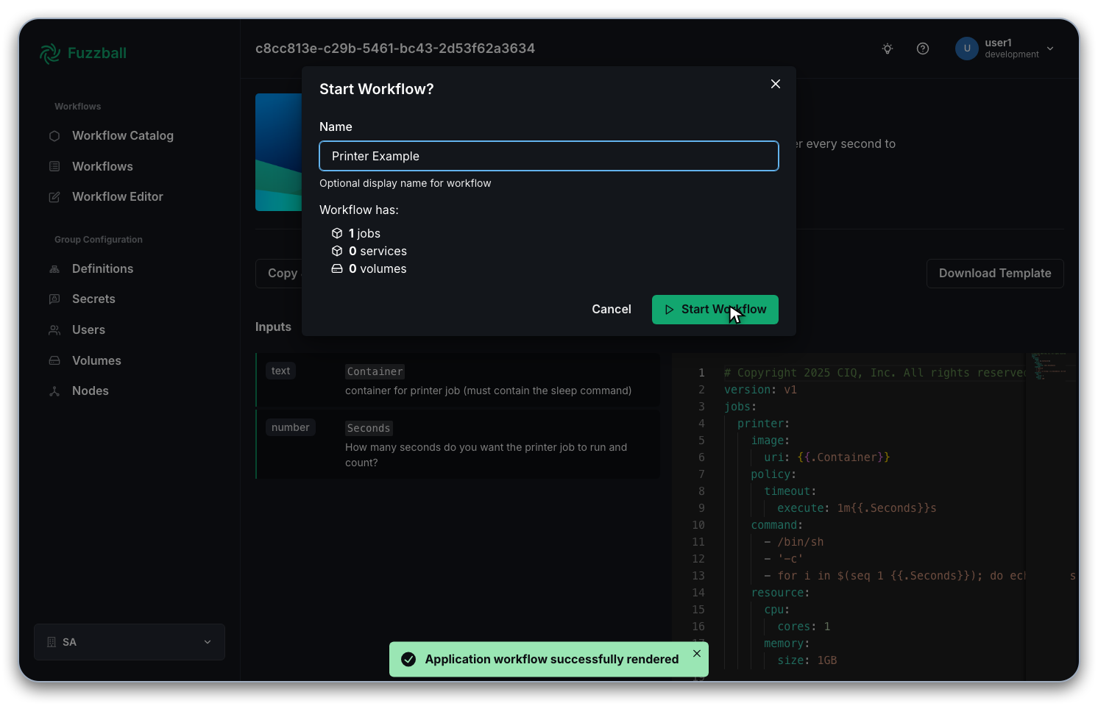Select the Volumes storage icon
This screenshot has height=706, width=1098.
(54, 360)
